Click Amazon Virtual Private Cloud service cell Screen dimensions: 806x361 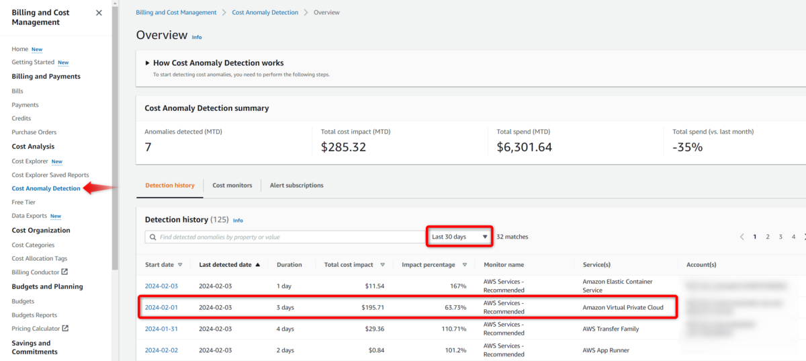click(x=623, y=307)
